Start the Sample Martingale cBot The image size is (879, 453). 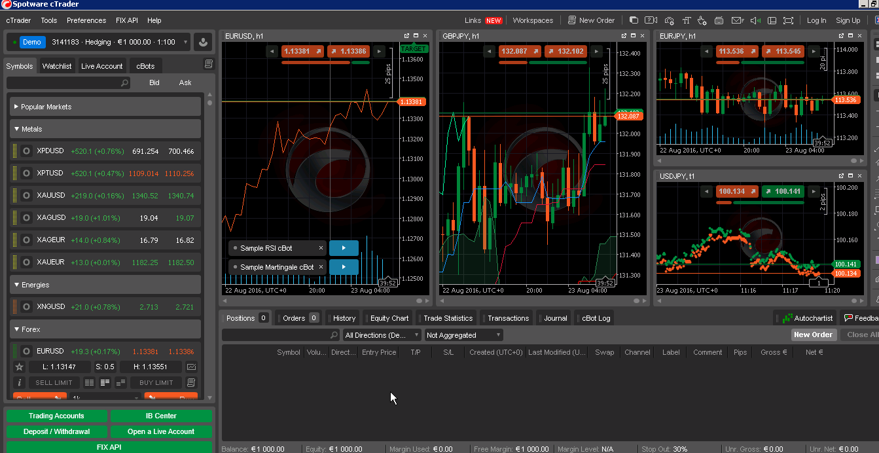[344, 267]
